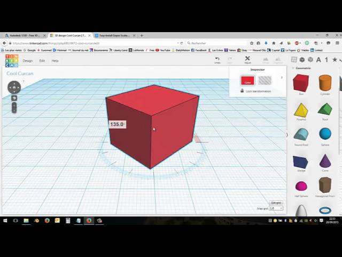The width and height of the screenshot is (342, 257).
Task: Click the browser home icon
Action: tap(274, 43)
